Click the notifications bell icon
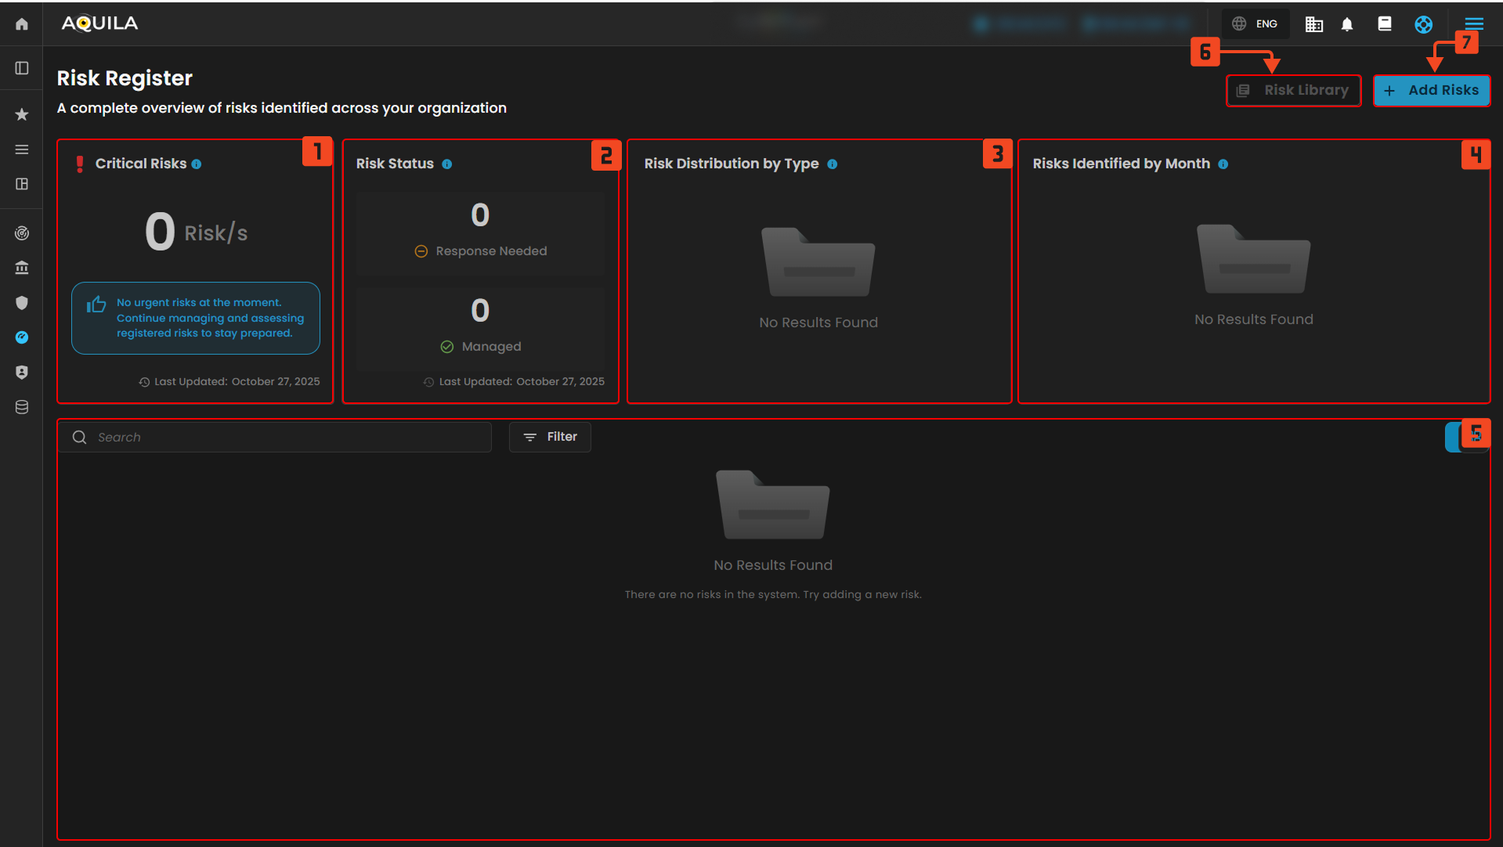Viewport: 1503px width, 847px height. tap(1347, 24)
